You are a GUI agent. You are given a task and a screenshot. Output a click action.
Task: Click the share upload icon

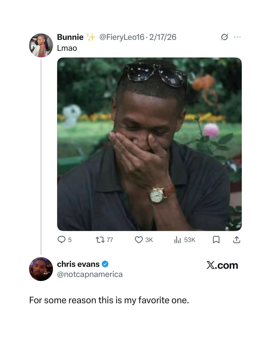point(237,240)
